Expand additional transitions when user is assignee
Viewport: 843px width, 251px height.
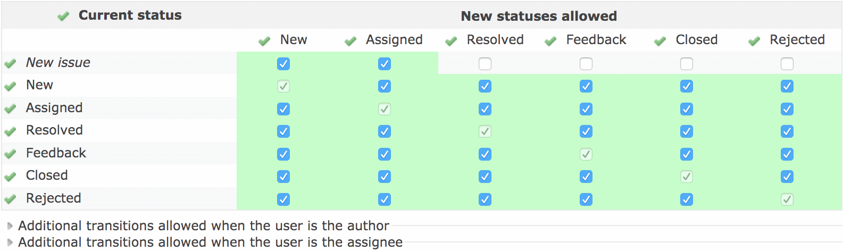tap(211, 242)
